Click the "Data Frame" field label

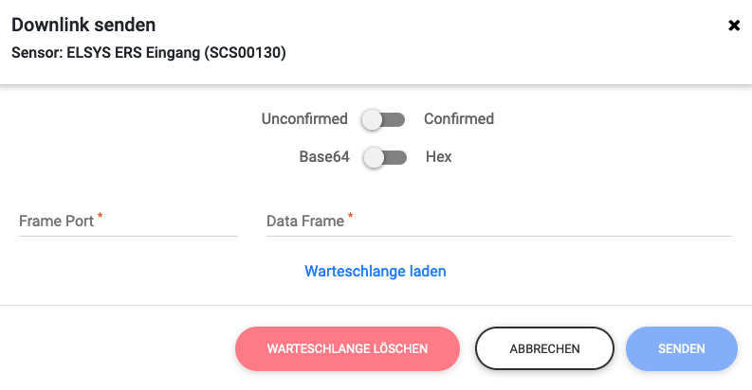[x=304, y=222]
